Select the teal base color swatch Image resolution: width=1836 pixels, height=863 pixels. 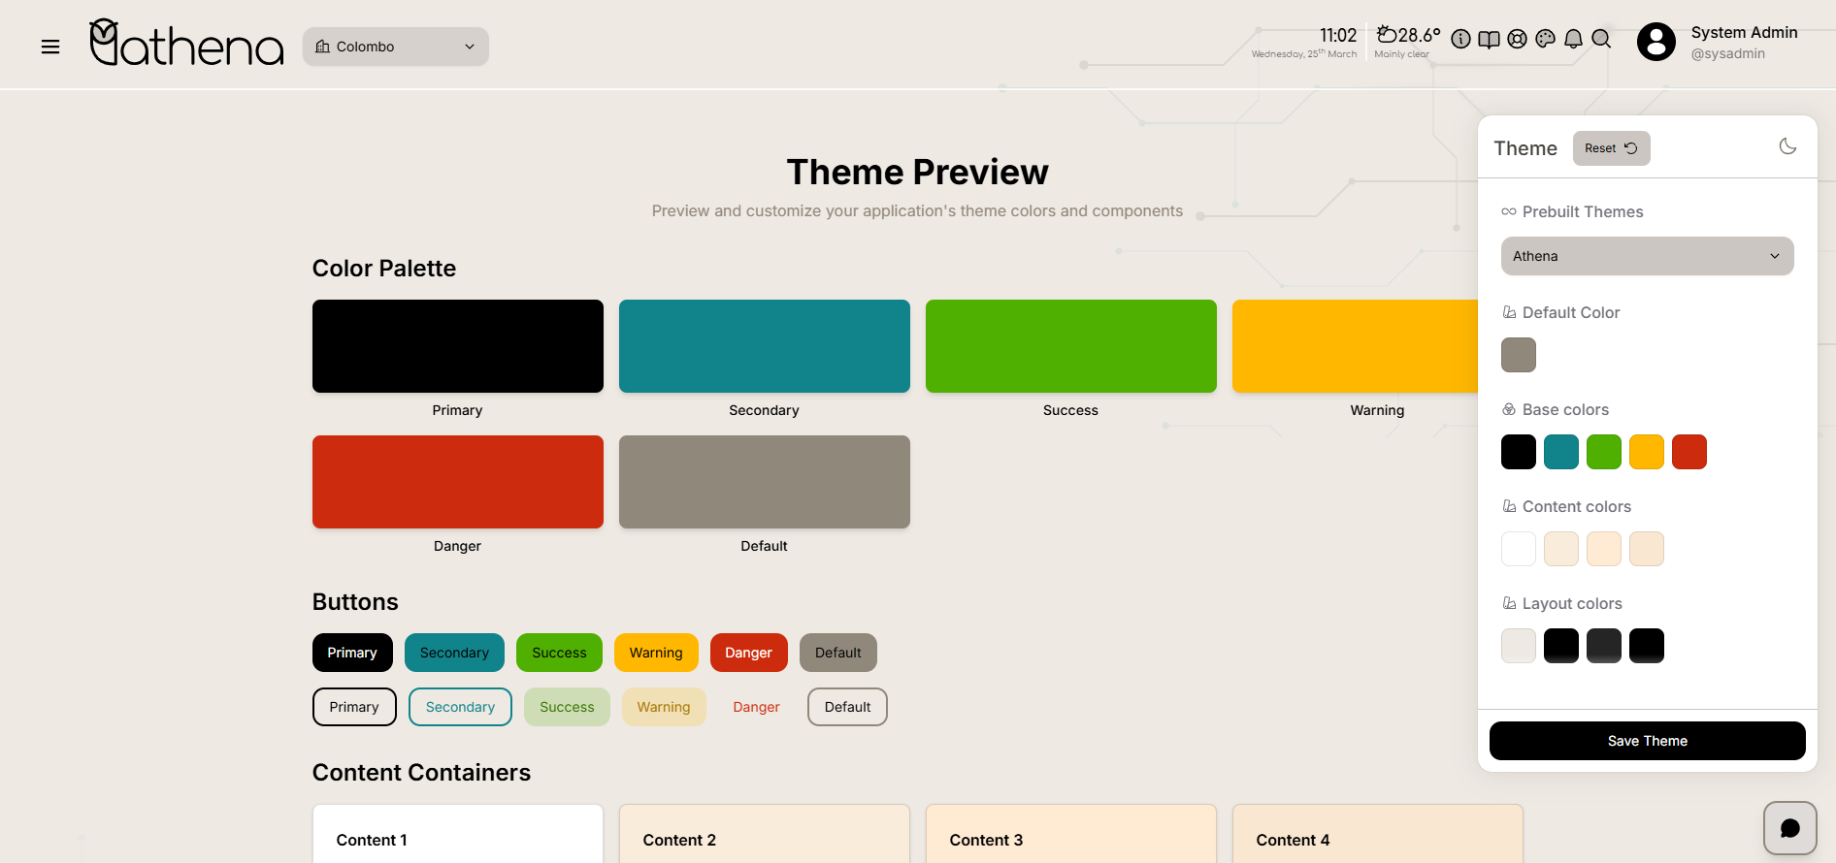pos(1561,452)
